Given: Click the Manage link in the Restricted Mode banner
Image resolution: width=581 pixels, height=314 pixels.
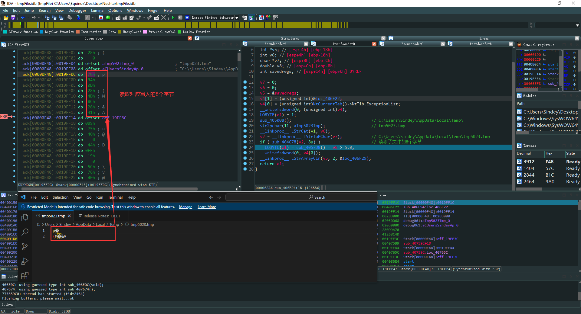Looking at the screenshot, I should pos(185,207).
